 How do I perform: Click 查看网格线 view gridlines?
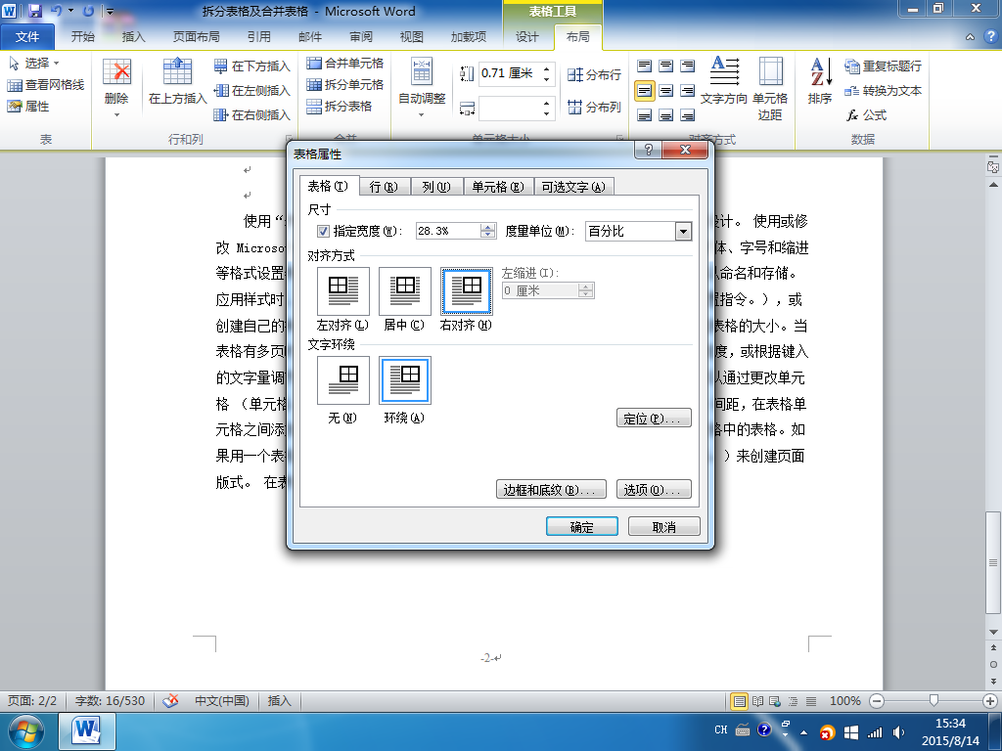coord(45,85)
